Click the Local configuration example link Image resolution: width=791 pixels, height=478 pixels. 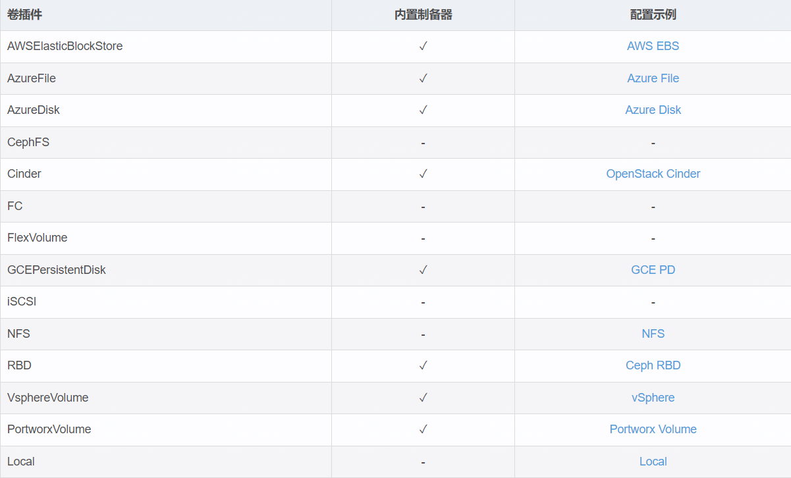click(x=653, y=462)
